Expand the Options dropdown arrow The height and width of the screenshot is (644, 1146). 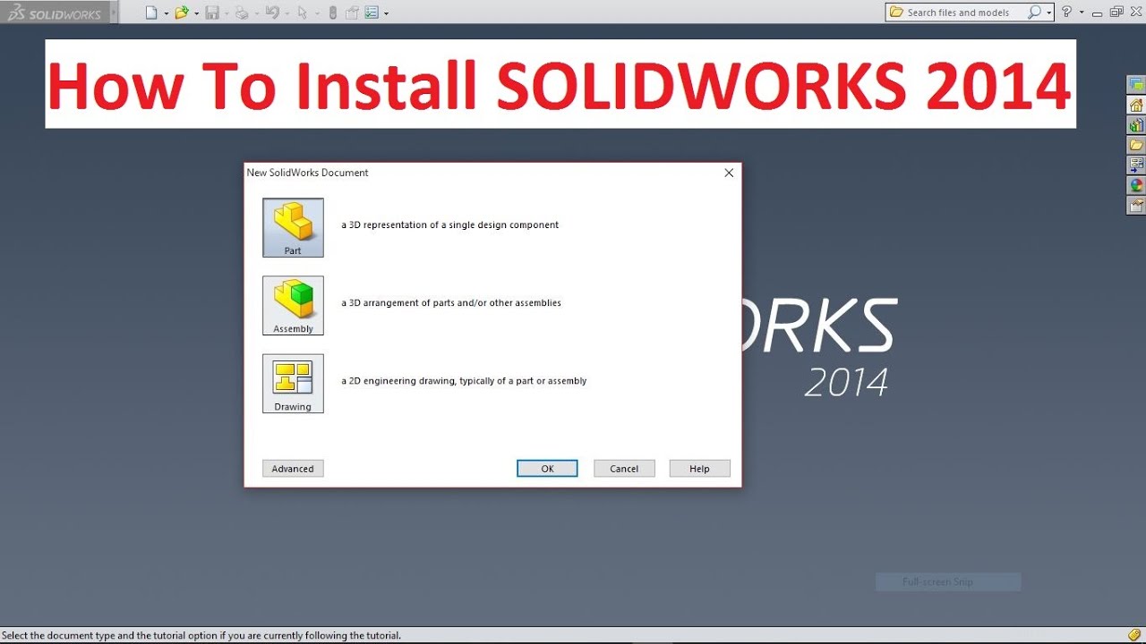coord(386,13)
